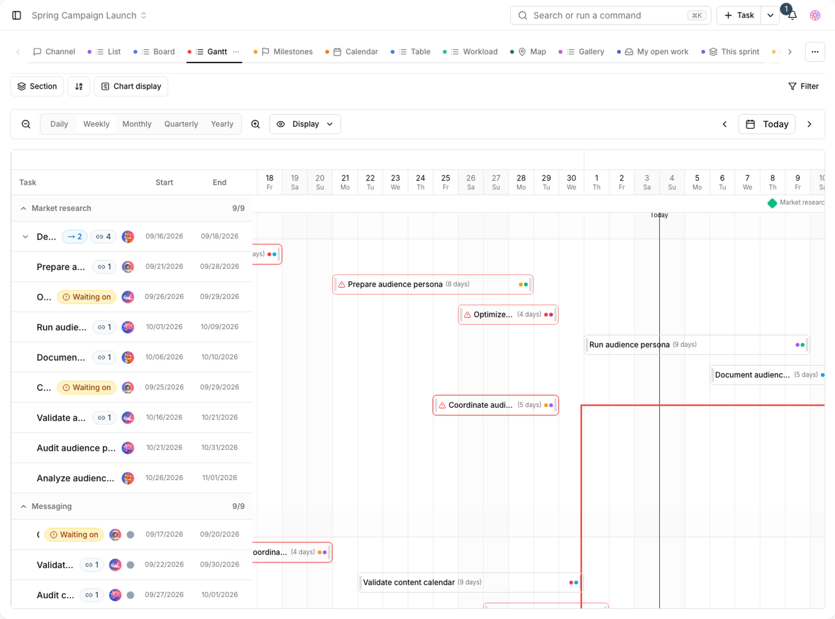Select the Weekly timescale
835x619 pixels.
tap(97, 124)
